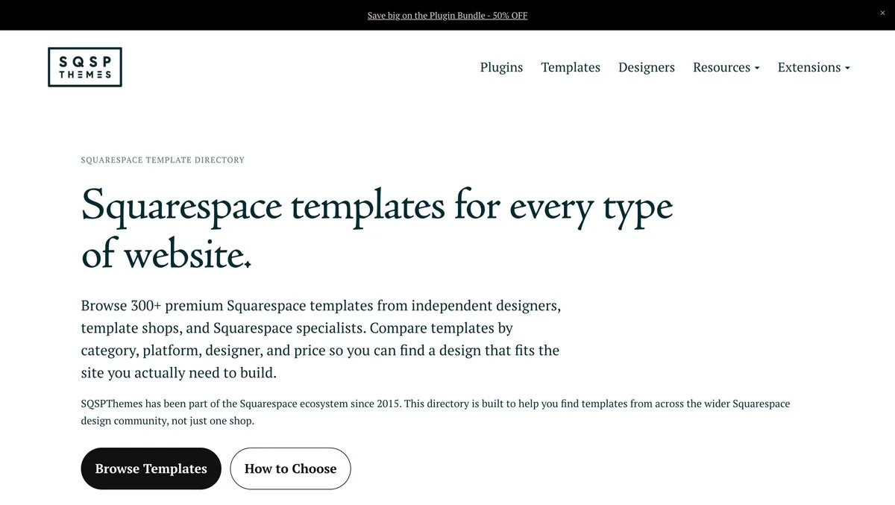Click the 'Squarespace Template Directory' eyebrow text

click(x=163, y=160)
